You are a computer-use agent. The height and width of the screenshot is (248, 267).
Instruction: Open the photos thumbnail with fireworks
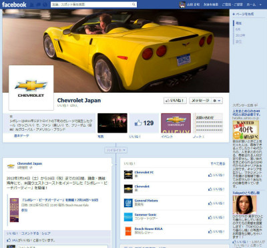coord(112,123)
